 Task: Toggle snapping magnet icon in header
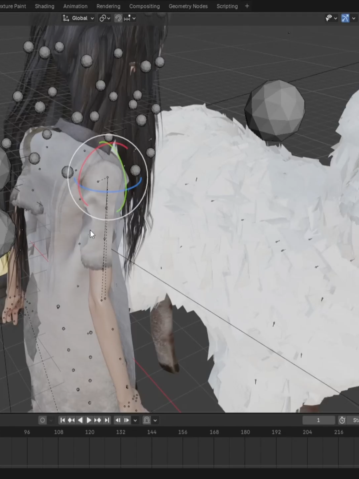tap(118, 18)
